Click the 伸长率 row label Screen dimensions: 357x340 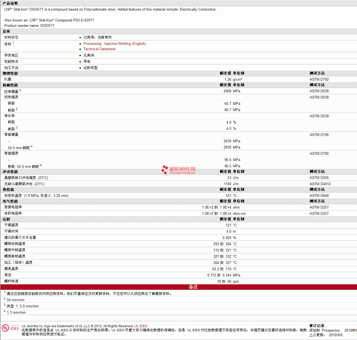10,116
